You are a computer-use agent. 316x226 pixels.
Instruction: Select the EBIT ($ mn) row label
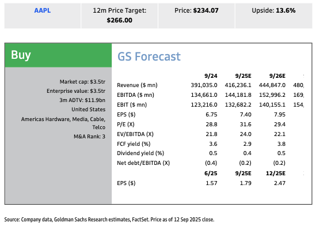click(x=132, y=105)
